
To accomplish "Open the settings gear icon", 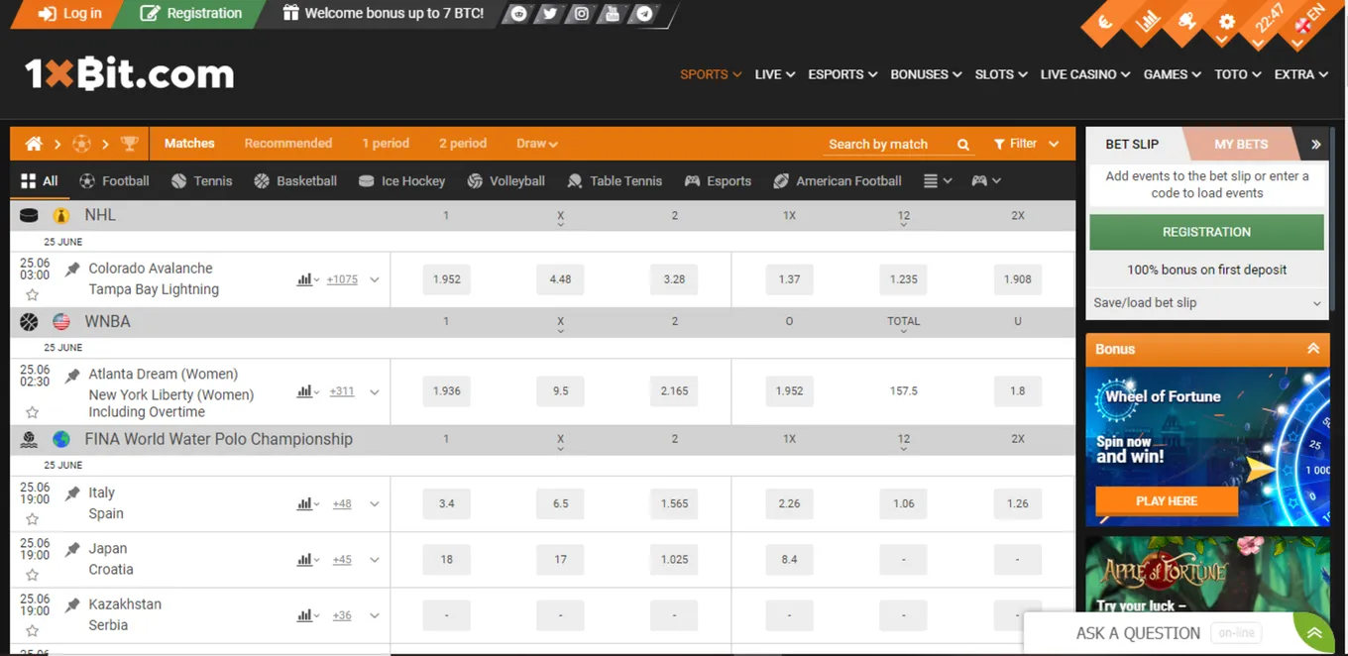I will [x=1226, y=21].
